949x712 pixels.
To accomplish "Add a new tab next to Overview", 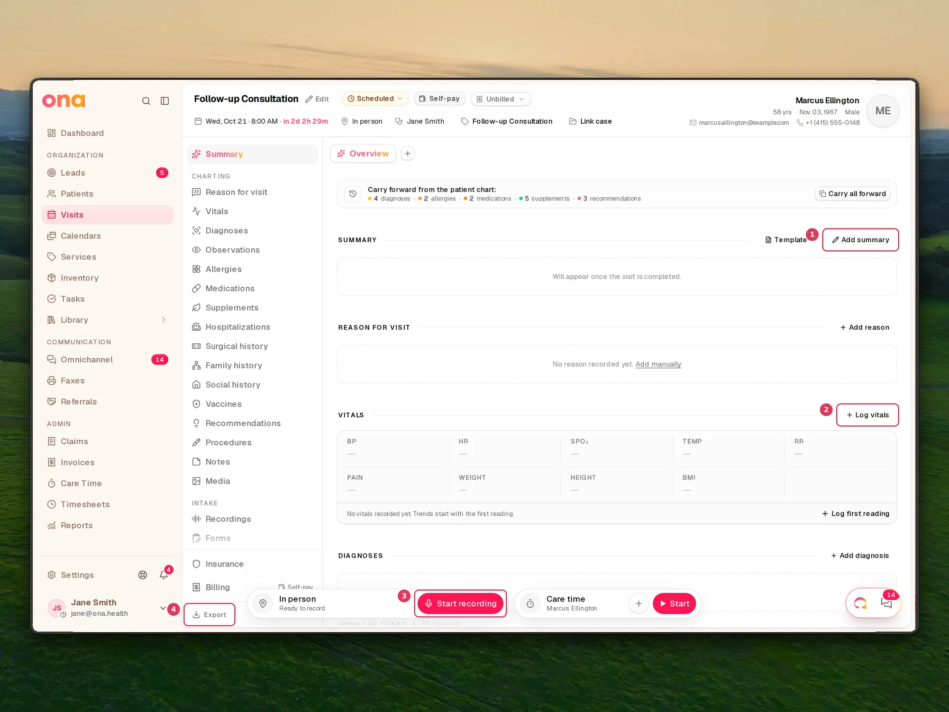I will click(408, 153).
